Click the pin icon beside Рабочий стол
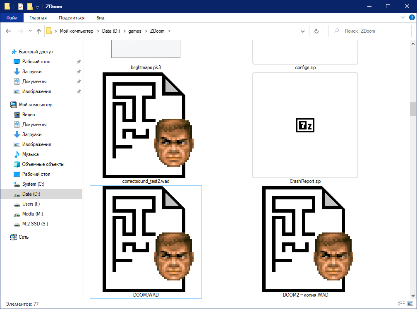Screen dimensions: 417x309 (79, 62)
